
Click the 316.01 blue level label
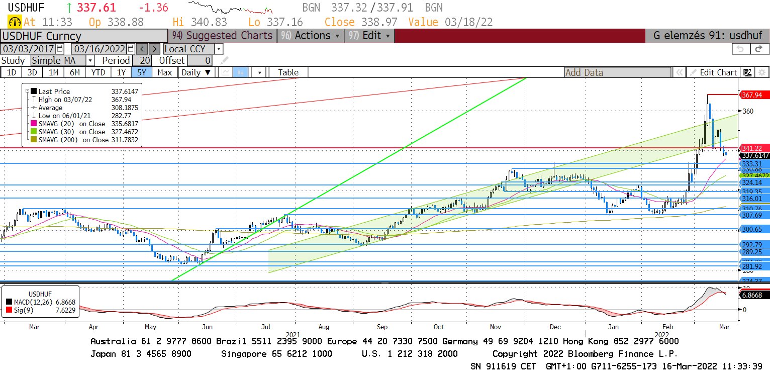[754, 199]
